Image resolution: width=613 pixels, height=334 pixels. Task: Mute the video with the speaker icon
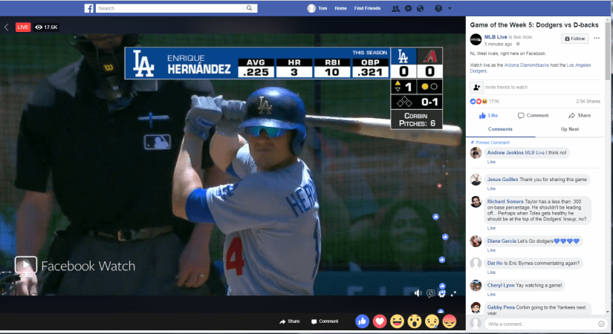point(418,293)
